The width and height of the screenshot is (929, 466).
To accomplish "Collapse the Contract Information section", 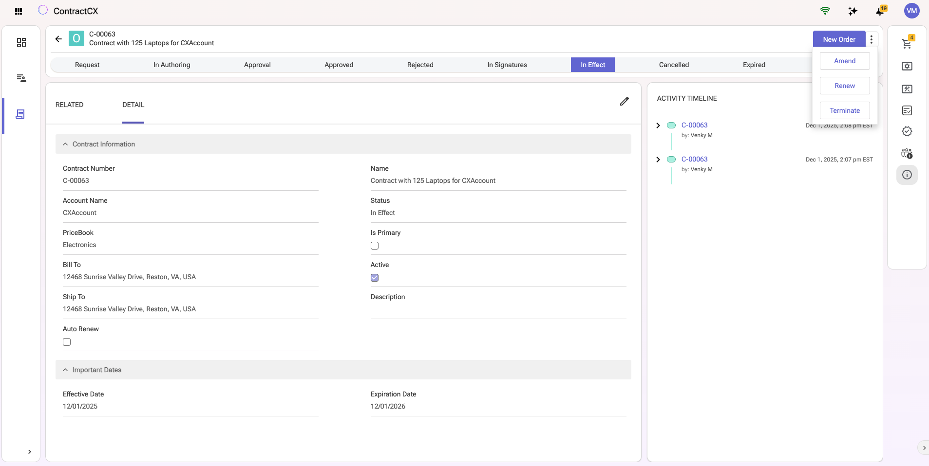I will coord(65,144).
